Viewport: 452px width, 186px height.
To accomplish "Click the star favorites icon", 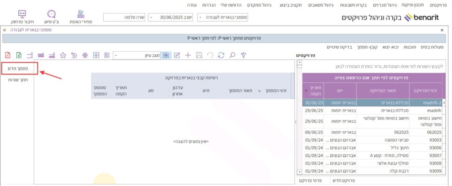I will click(x=63, y=56).
